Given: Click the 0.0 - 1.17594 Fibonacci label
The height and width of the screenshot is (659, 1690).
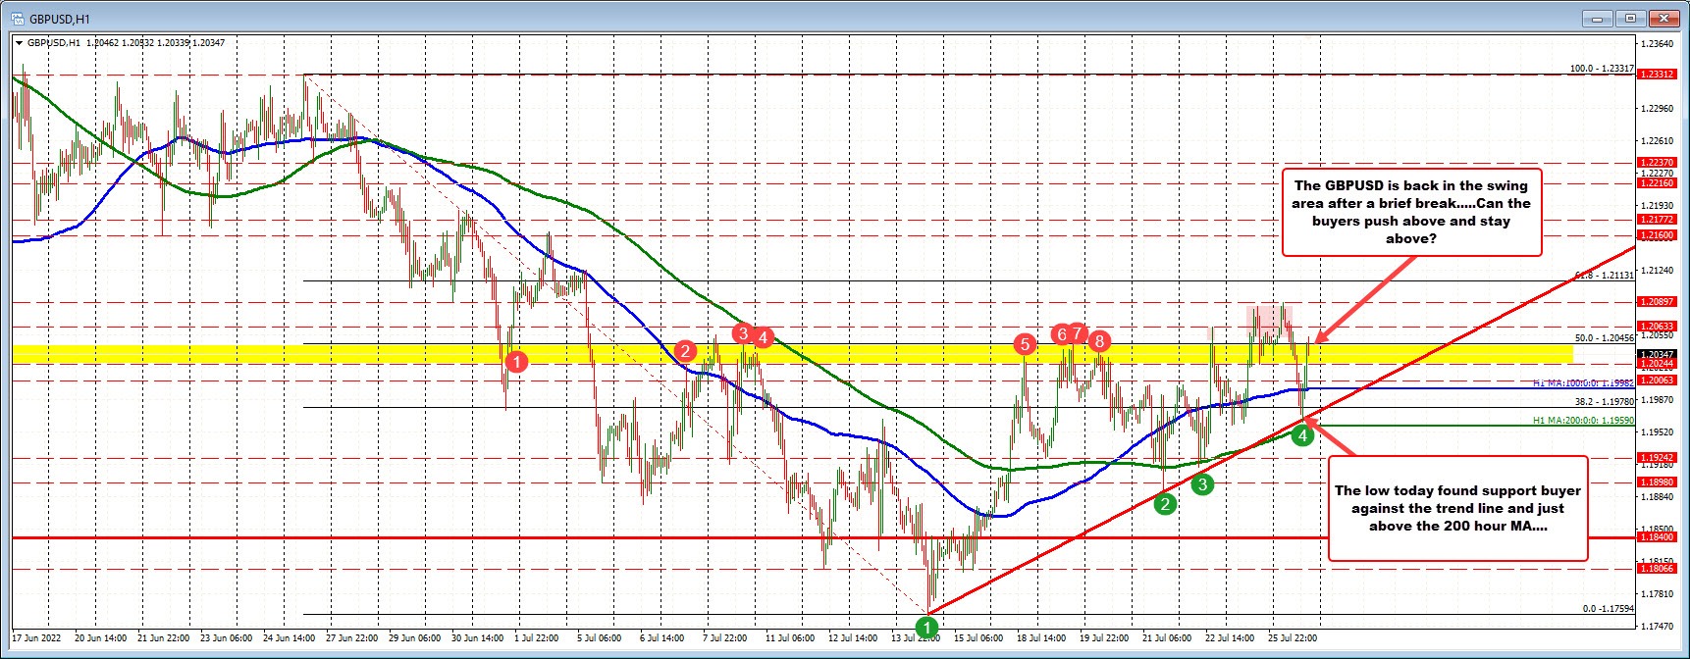Looking at the screenshot, I should (1608, 609).
